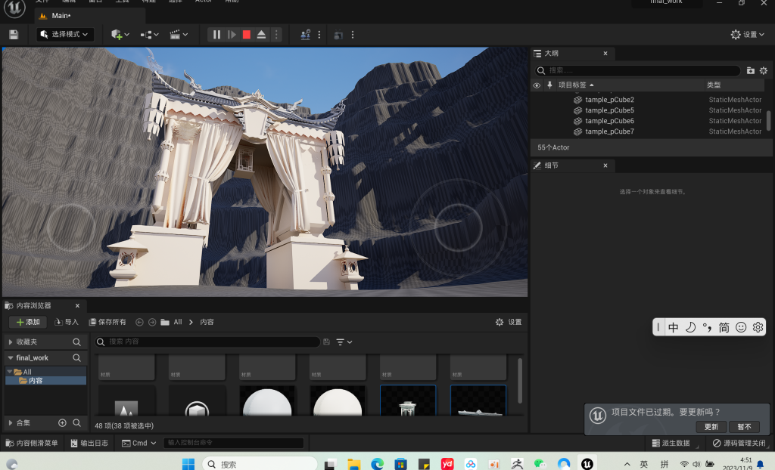This screenshot has height=470, width=775.
Task: Close the 细节 details tab
Action: (605, 165)
